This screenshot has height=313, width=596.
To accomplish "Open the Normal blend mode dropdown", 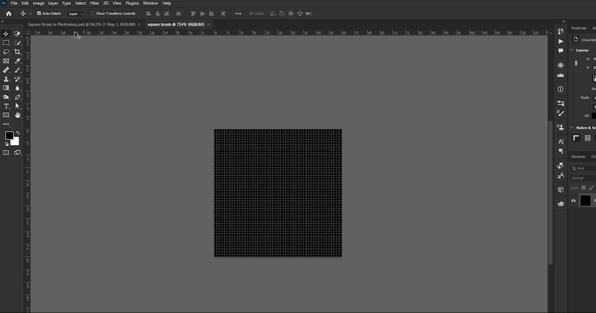I will (582, 178).
